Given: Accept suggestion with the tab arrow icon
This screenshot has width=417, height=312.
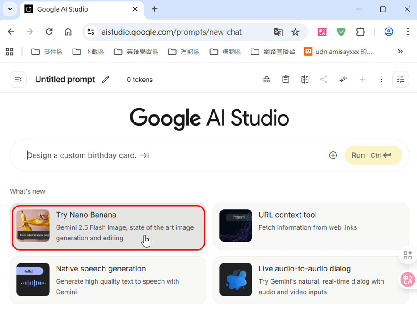Looking at the screenshot, I should [144, 155].
